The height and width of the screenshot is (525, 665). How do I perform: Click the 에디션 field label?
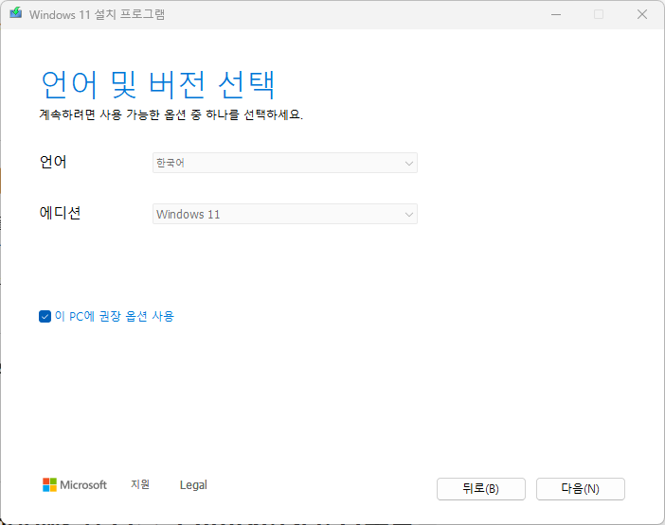coord(60,213)
